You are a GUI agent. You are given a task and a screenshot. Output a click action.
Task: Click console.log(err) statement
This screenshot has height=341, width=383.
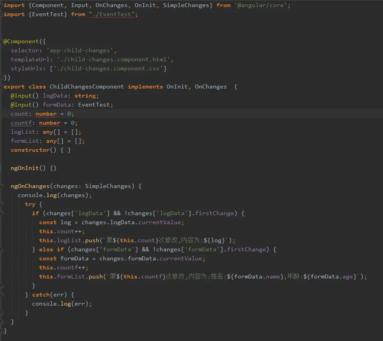tap(62, 304)
